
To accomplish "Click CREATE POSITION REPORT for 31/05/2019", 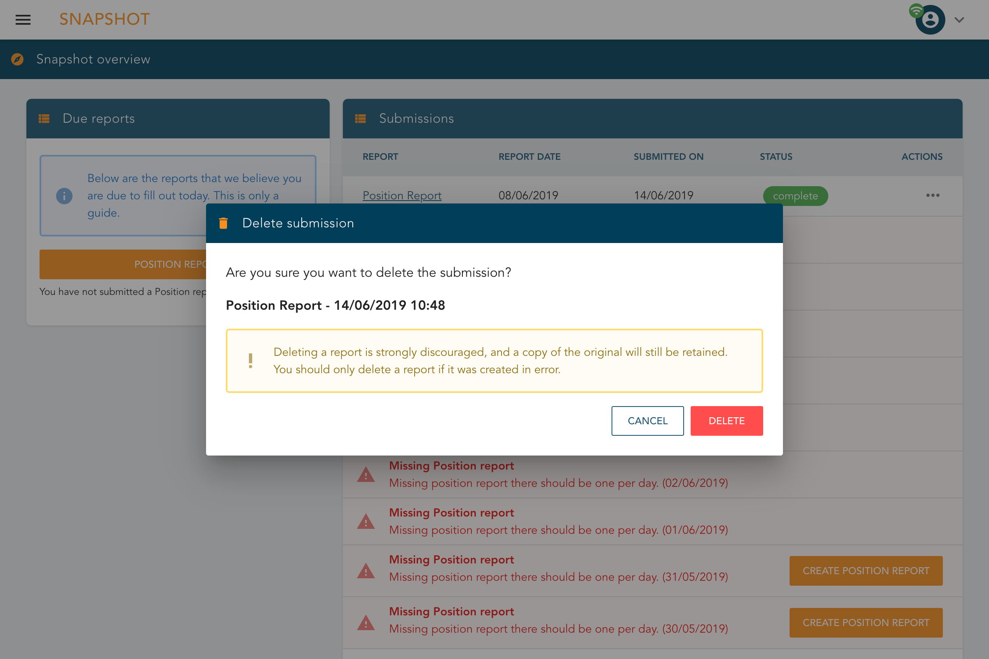I will 865,571.
